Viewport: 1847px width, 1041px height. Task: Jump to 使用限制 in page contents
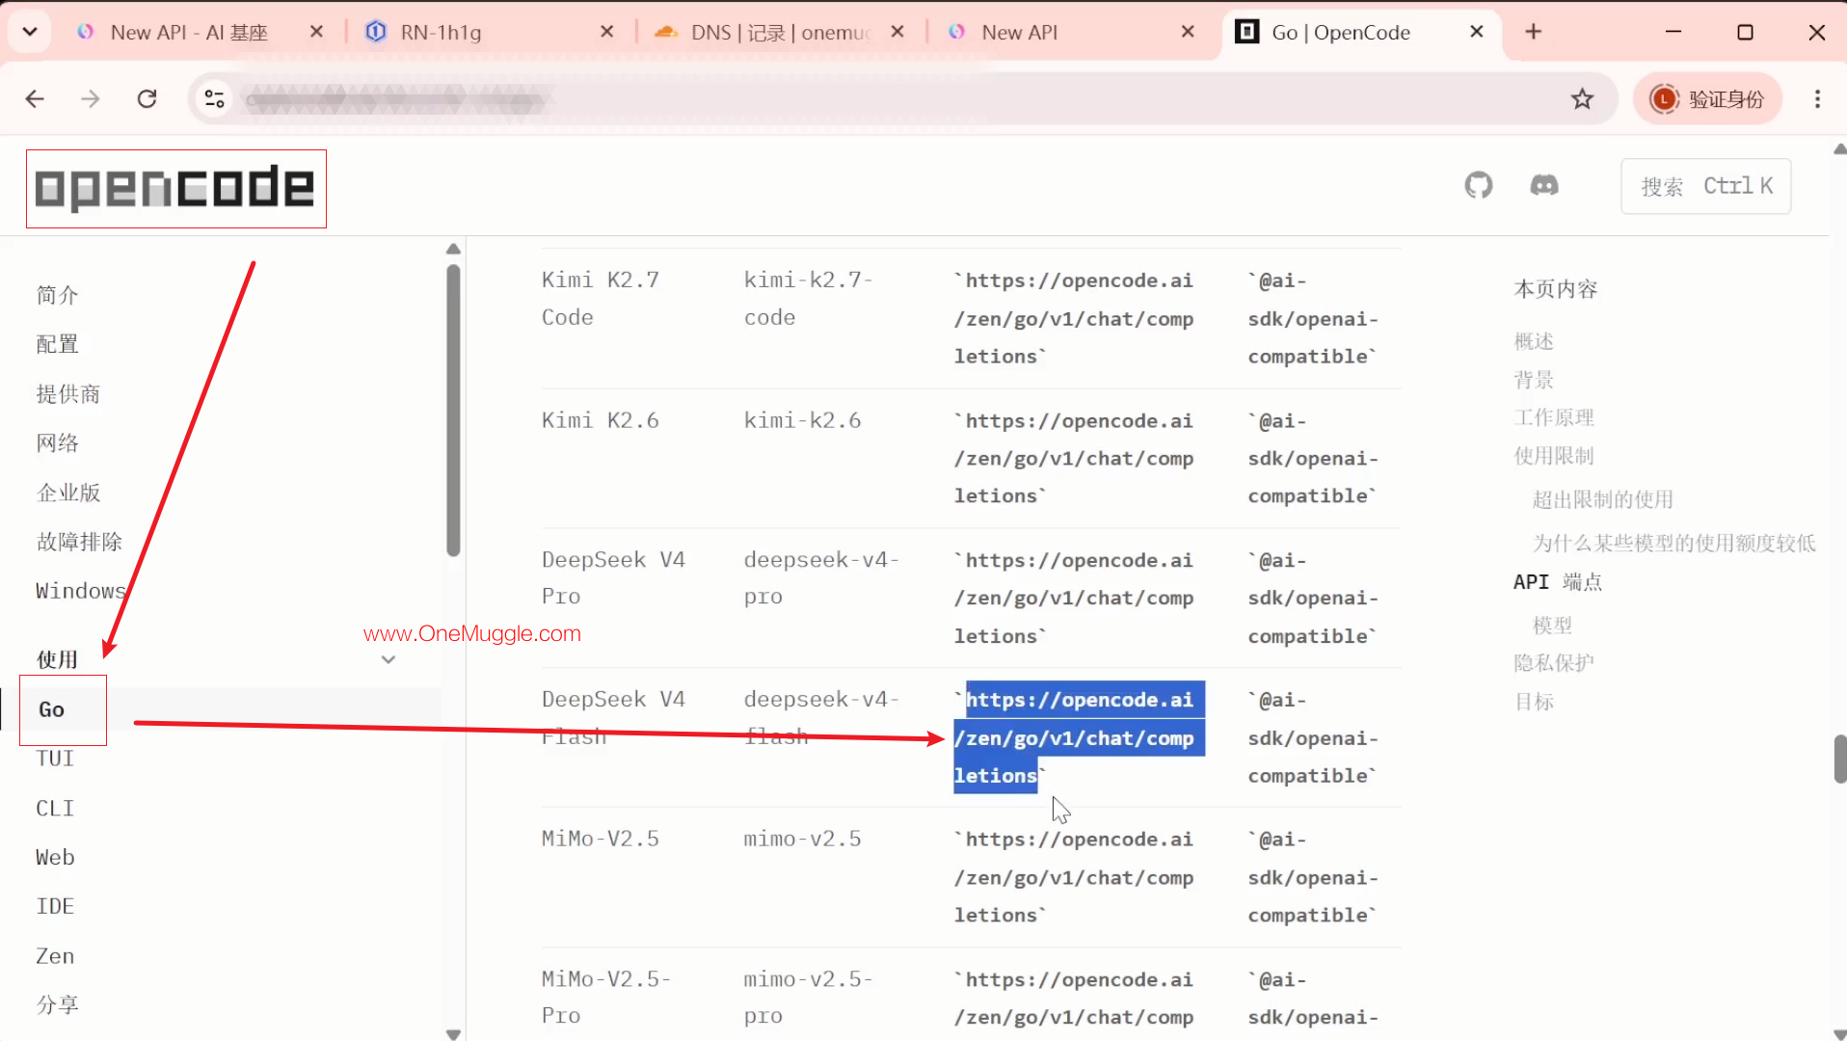tap(1554, 456)
